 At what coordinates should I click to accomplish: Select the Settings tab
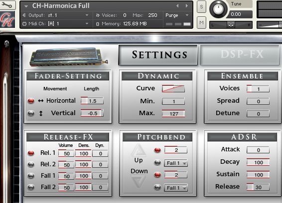click(158, 55)
